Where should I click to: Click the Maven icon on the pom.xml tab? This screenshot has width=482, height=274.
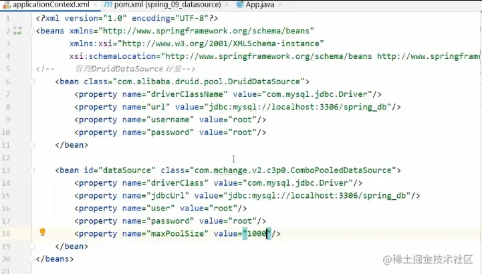(x=108, y=5)
